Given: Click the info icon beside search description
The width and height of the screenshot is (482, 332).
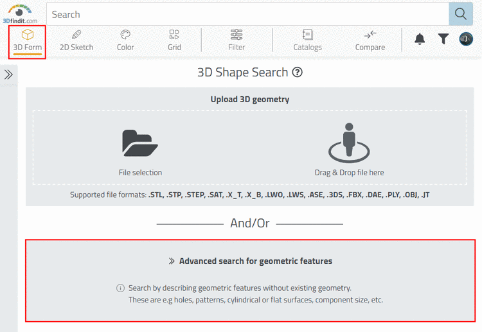Looking at the screenshot, I should (x=120, y=288).
